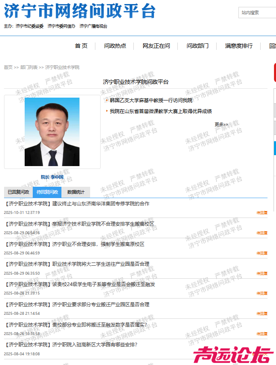
Task: Click the photo of 院长 李中国
Action: [52, 132]
